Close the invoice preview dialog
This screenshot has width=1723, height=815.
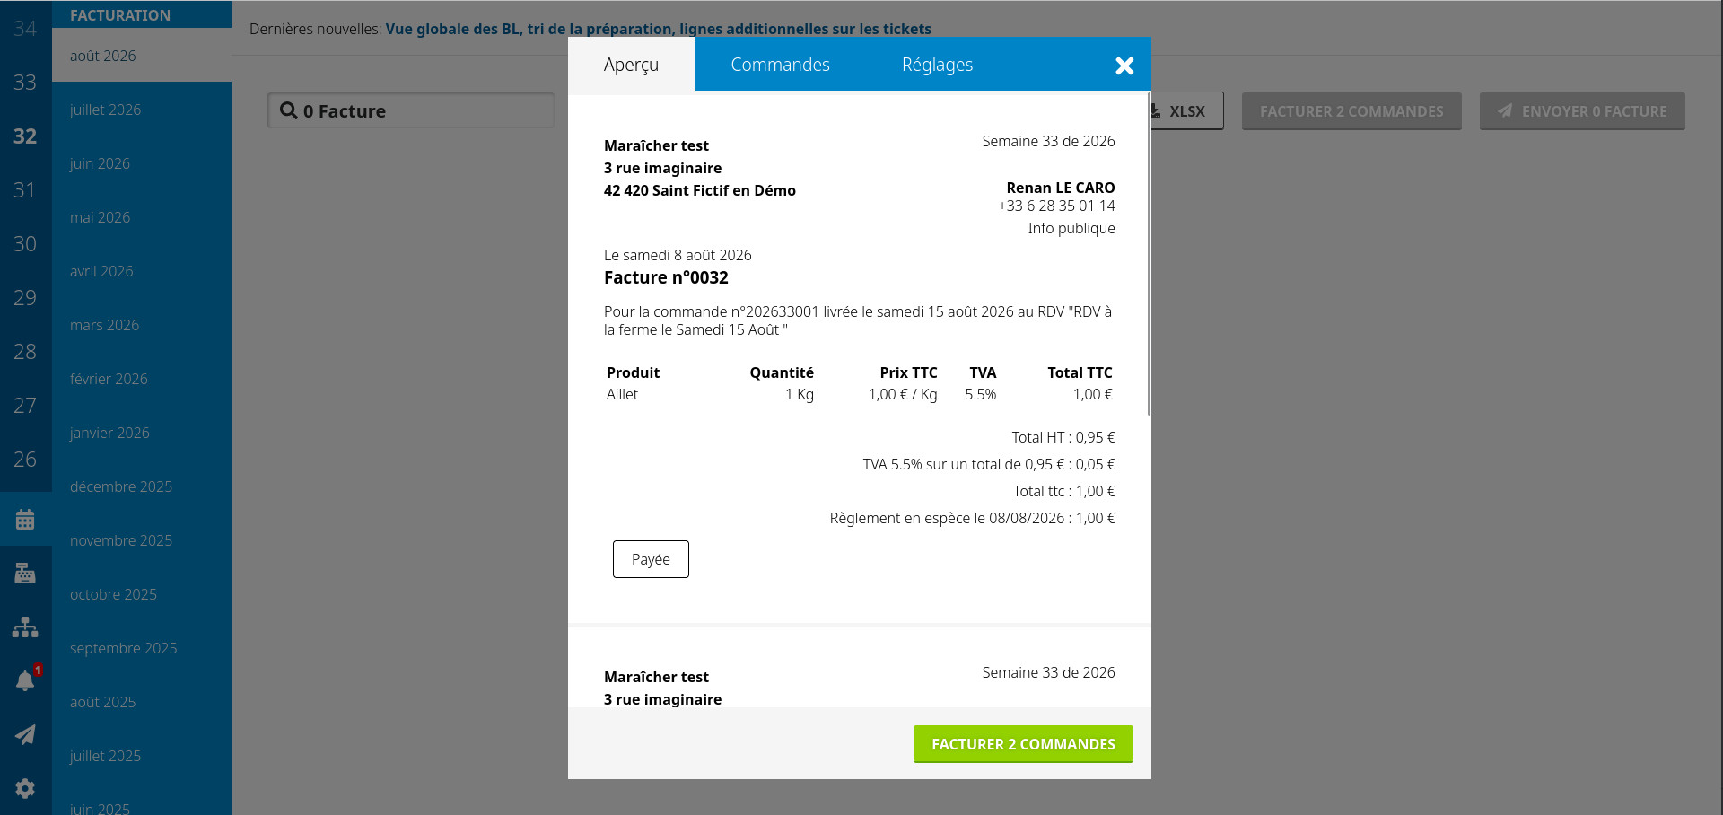[x=1124, y=66]
